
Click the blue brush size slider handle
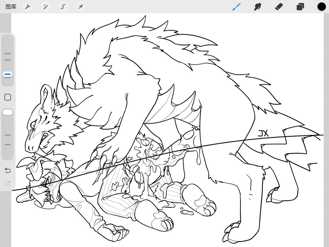(8, 74)
